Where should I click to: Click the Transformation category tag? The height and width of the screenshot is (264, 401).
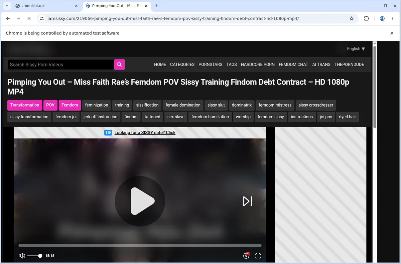tap(25, 105)
